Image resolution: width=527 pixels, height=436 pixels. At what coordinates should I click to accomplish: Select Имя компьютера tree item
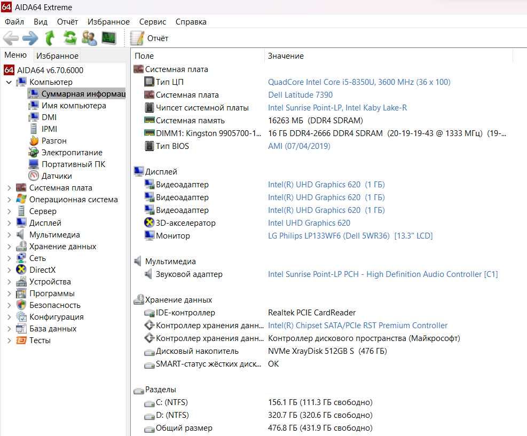[67, 106]
